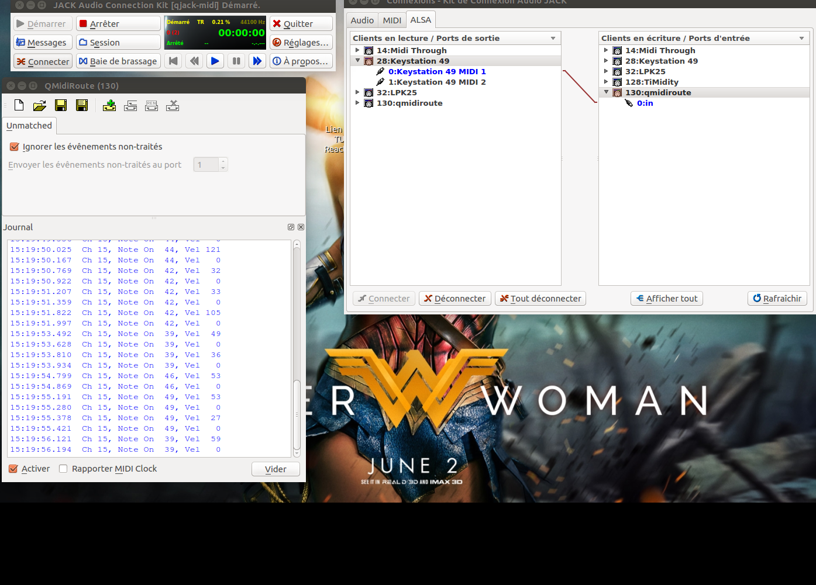This screenshot has height=585, width=816.
Task: Click the Quitter button
Action: [301, 23]
